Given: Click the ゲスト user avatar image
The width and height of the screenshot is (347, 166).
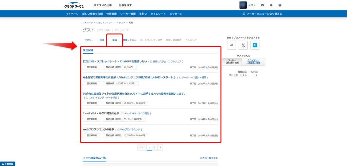Looking at the screenshot, I should click(243, 5).
